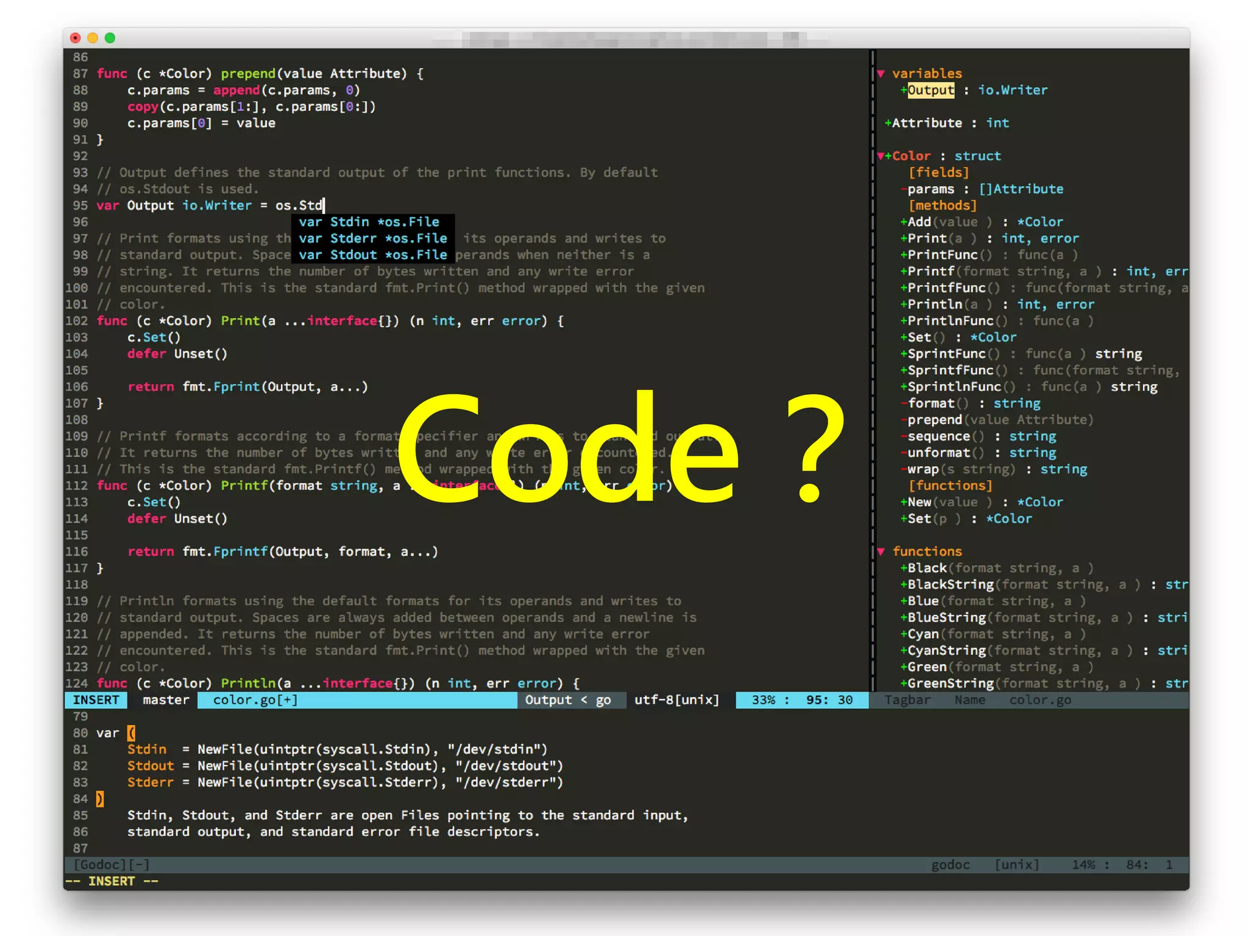Jump to CyanString function tag

coord(1044,650)
